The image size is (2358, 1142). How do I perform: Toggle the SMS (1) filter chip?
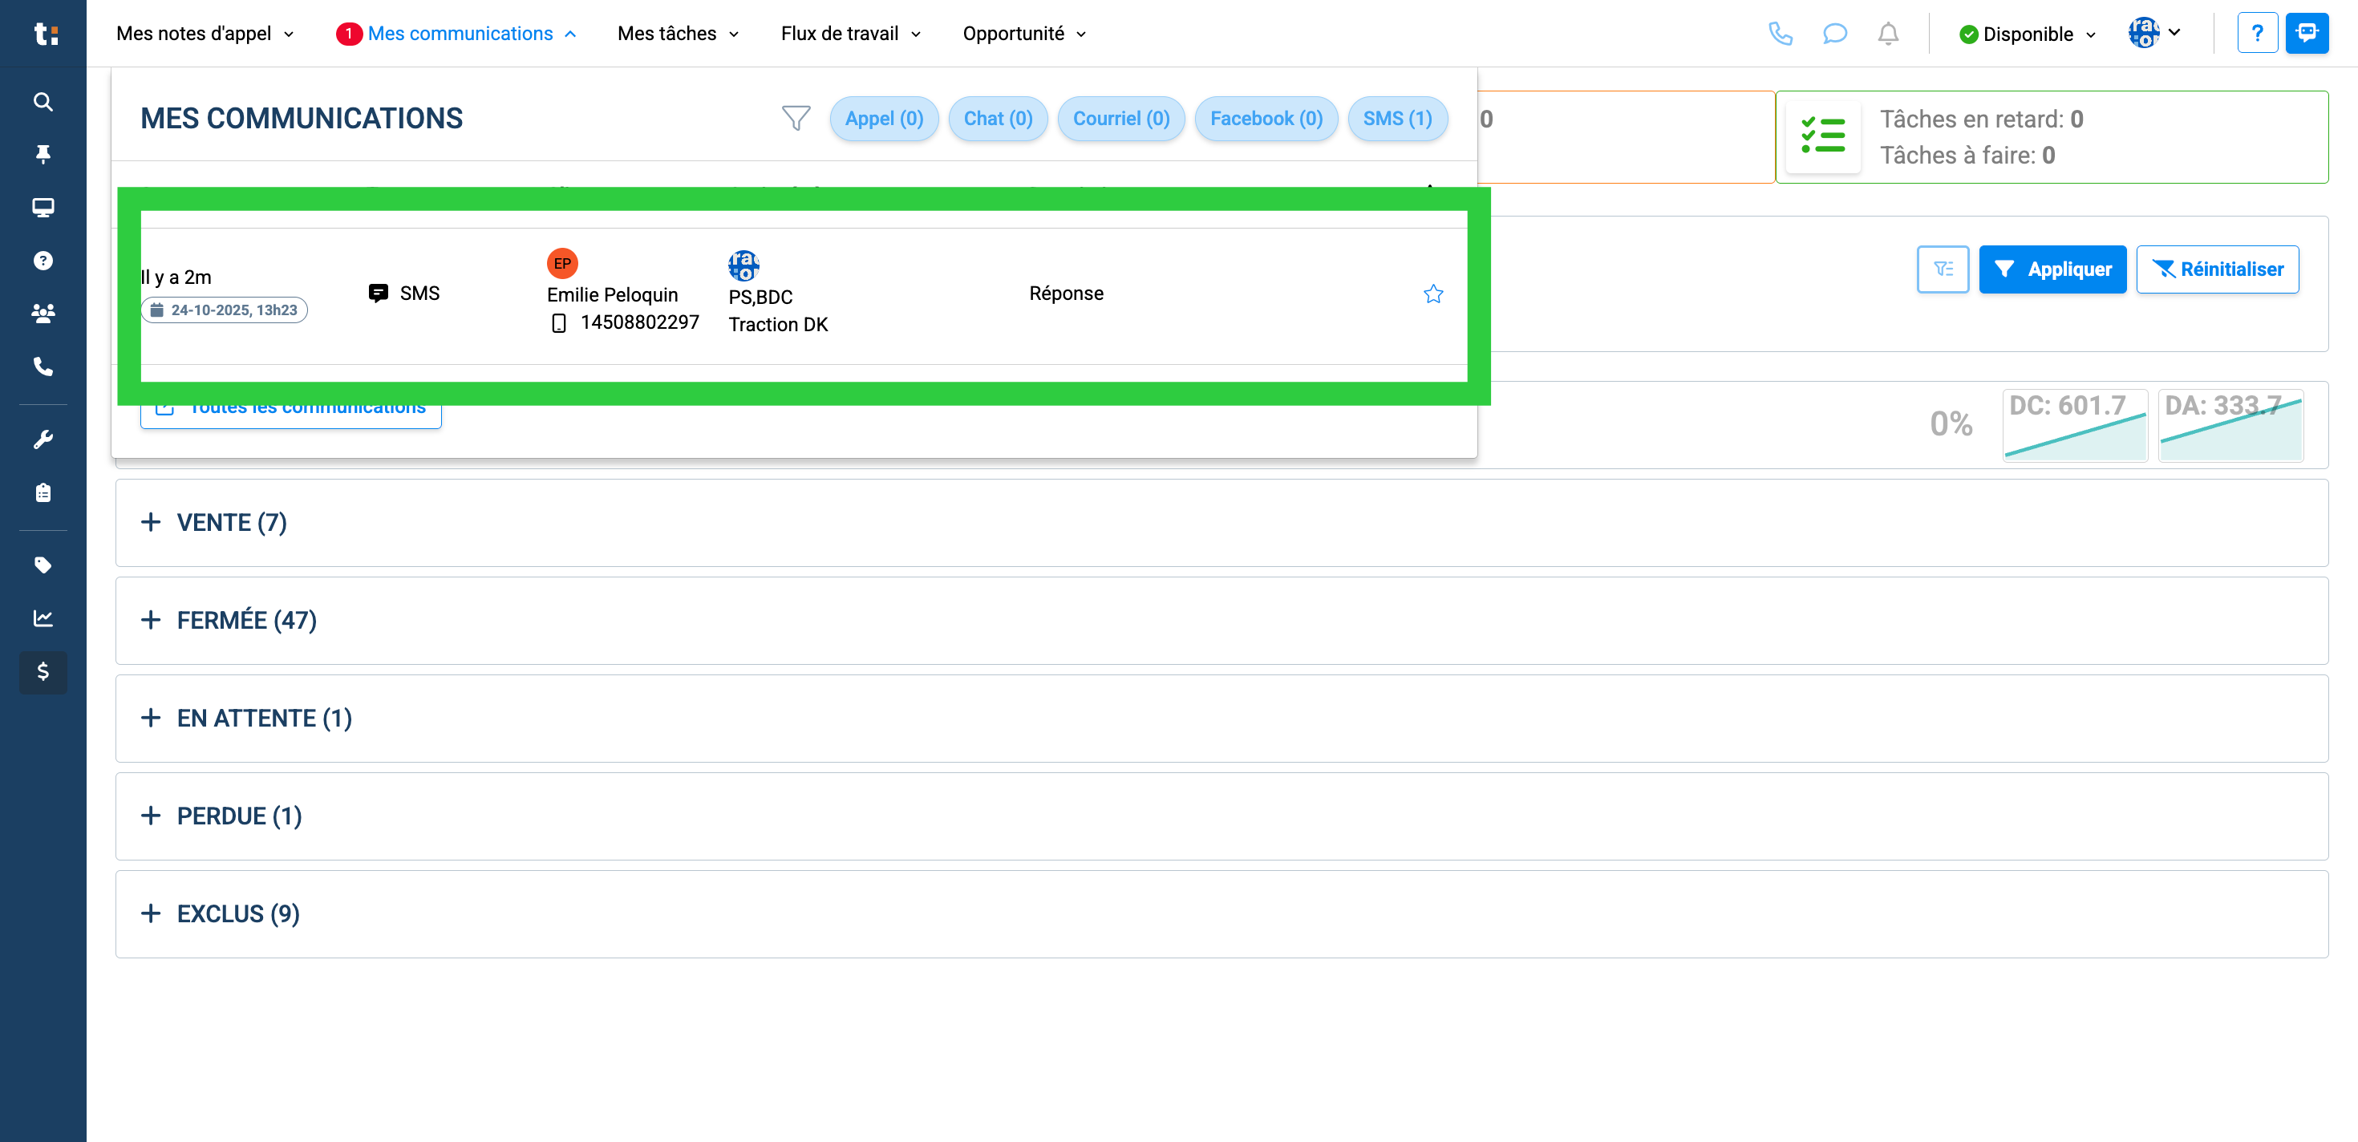1397,119
